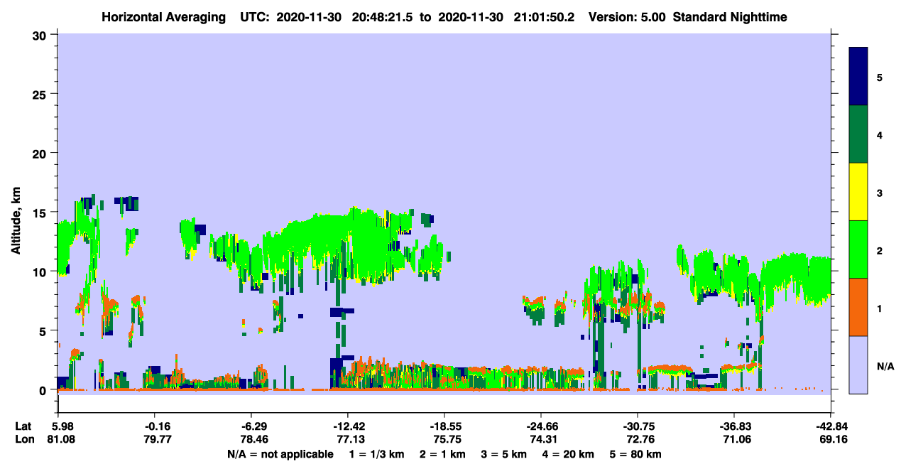This screenshot has height=474, width=923.
Task: Click the longitude value '79.77'
Action: 158,439
